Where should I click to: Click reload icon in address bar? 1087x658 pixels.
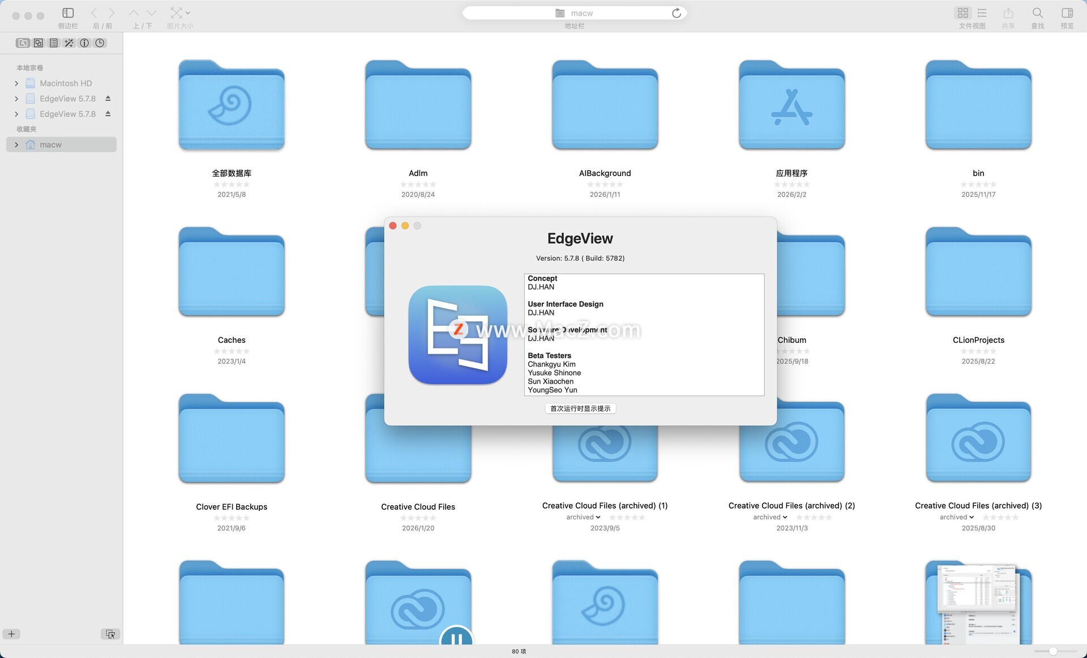click(x=676, y=13)
